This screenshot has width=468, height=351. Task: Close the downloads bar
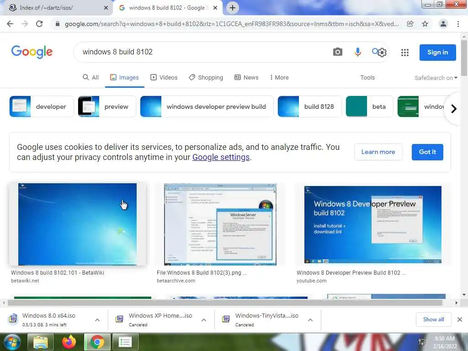click(x=460, y=319)
